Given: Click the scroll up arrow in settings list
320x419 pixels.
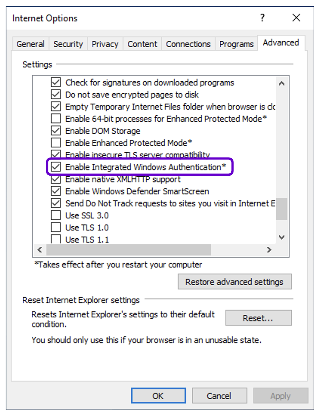Looking at the screenshot, I should coord(281,83).
